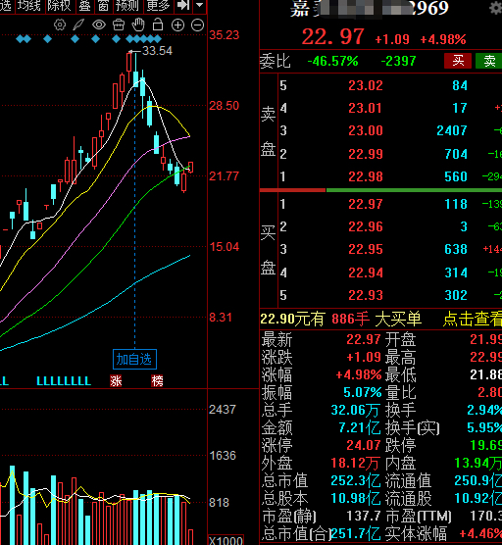502x545 pixels.
Task: Open the 预测 toolbar item
Action: point(127,6)
